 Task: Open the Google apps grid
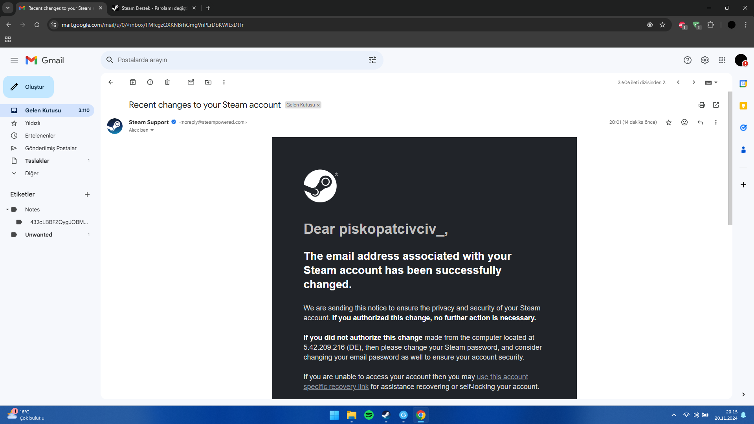point(722,60)
